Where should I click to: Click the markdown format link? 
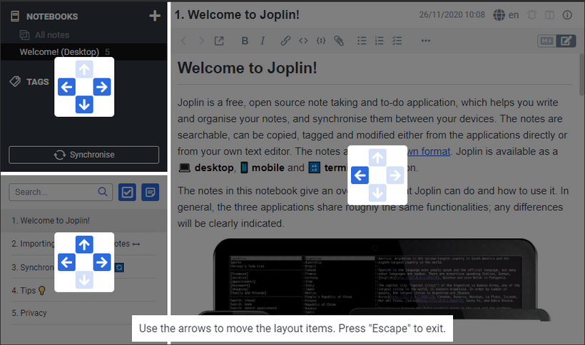click(x=429, y=152)
